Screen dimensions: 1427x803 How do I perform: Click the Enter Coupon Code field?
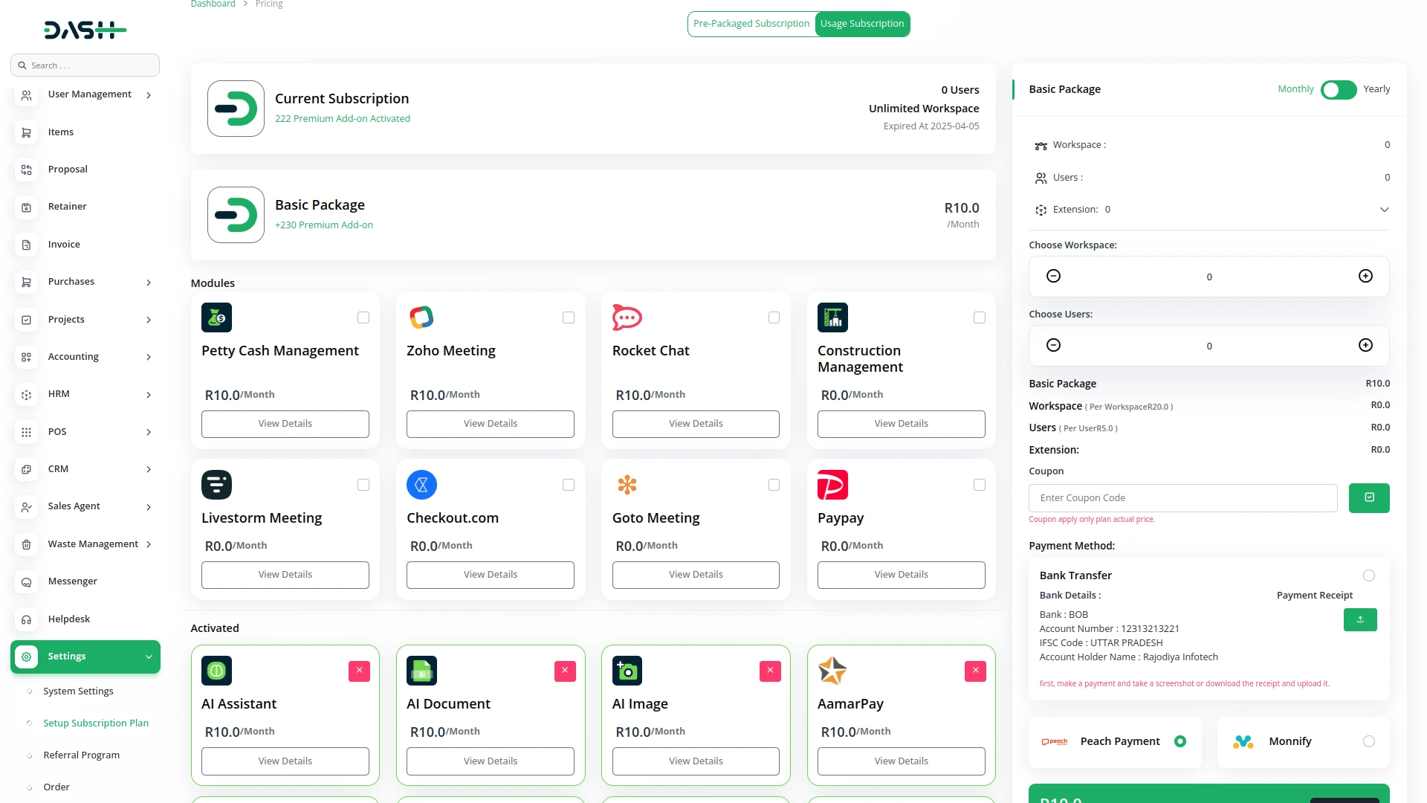tap(1182, 497)
